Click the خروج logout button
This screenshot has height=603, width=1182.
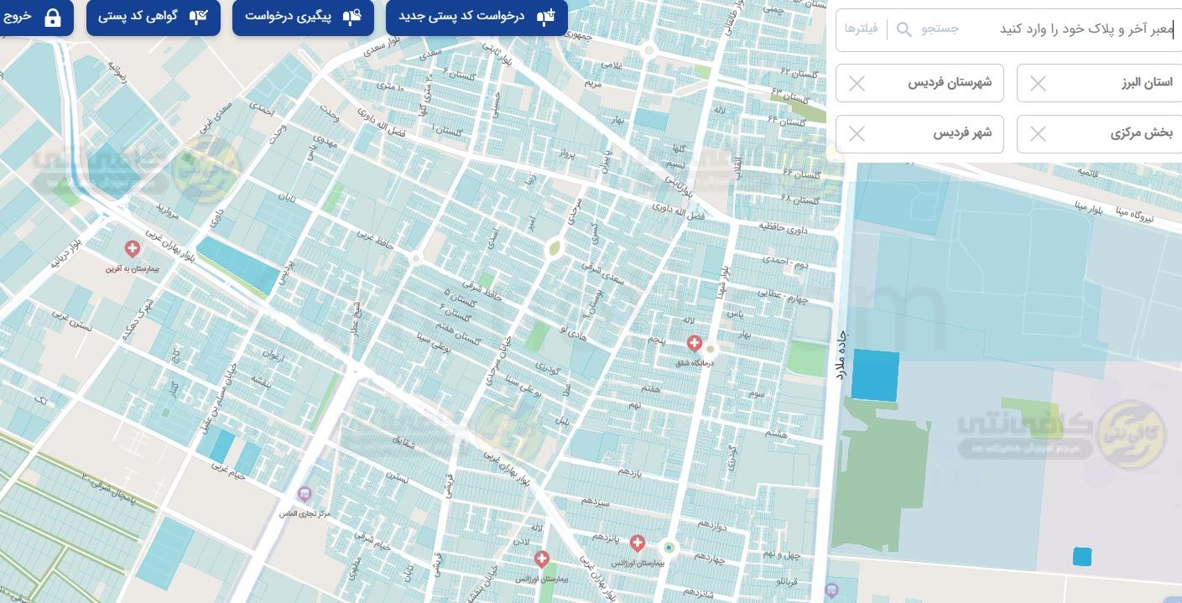[32, 17]
